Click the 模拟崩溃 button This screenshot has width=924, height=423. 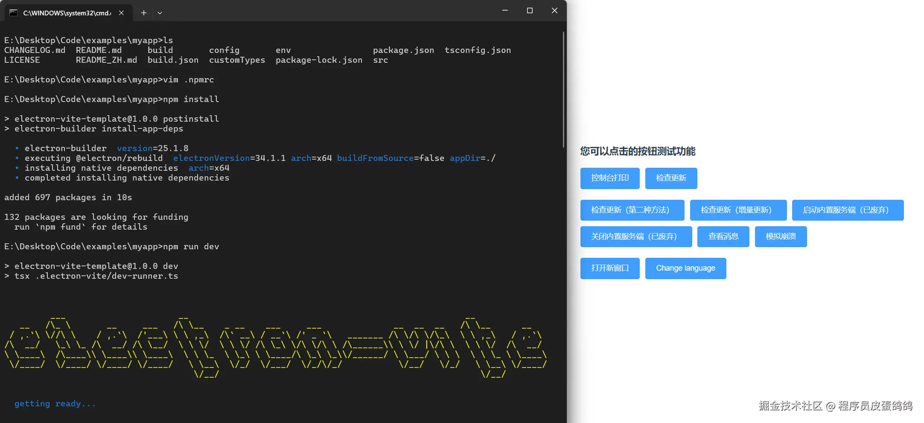click(781, 236)
